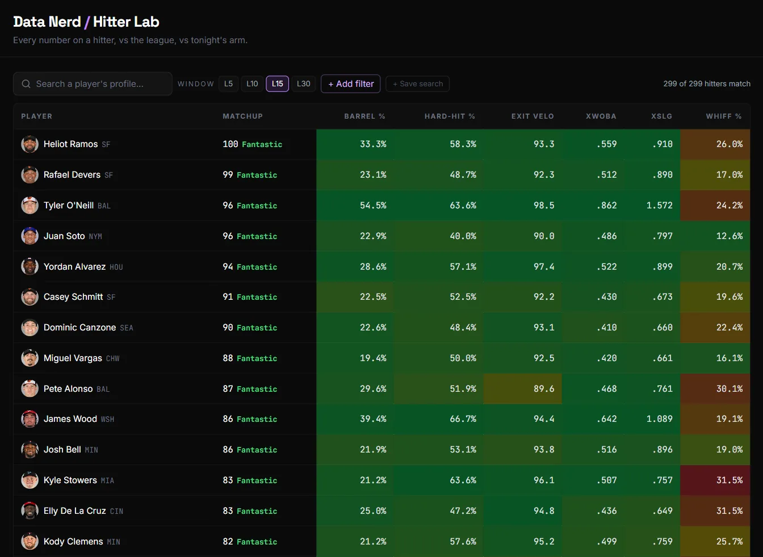This screenshot has height=557, width=763.
Task: Click Heliot Ramos player avatar
Action: coord(30,144)
